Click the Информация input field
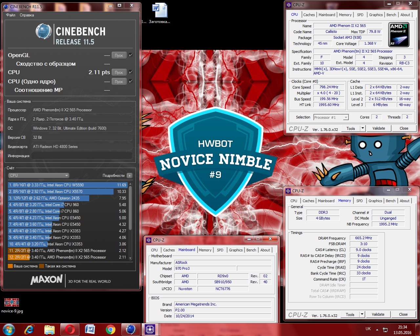 [82, 156]
